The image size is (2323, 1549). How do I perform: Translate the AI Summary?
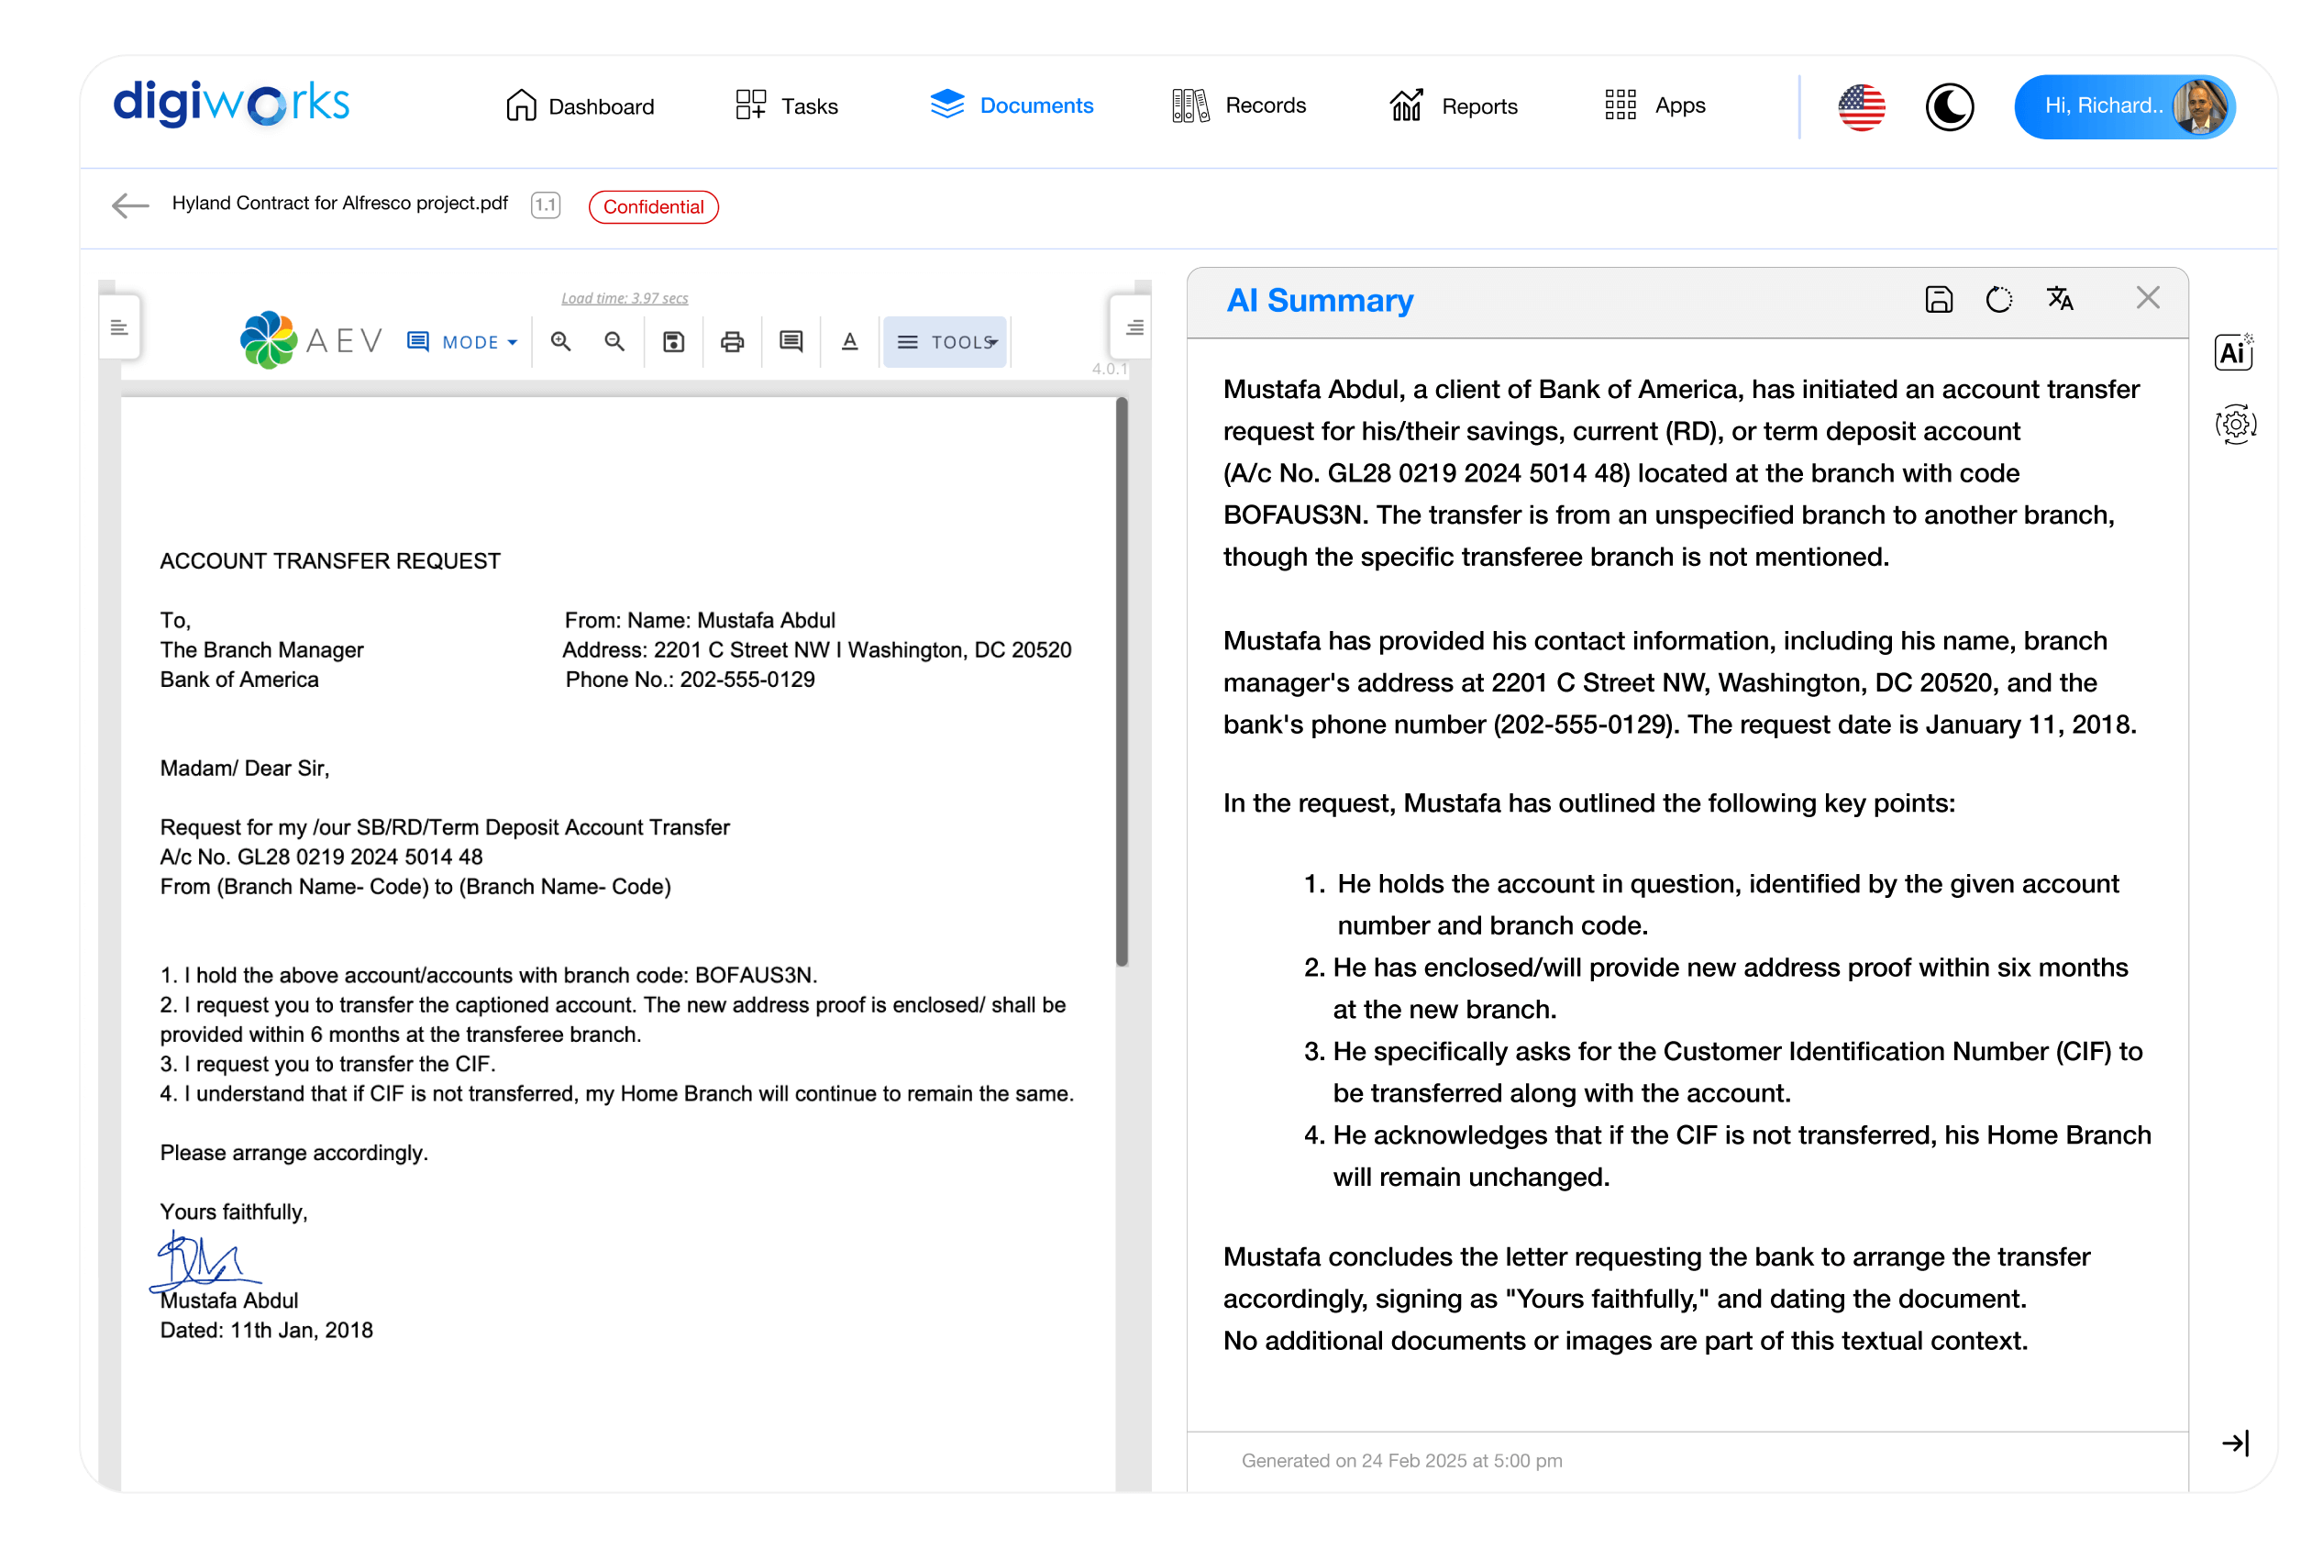(2059, 298)
